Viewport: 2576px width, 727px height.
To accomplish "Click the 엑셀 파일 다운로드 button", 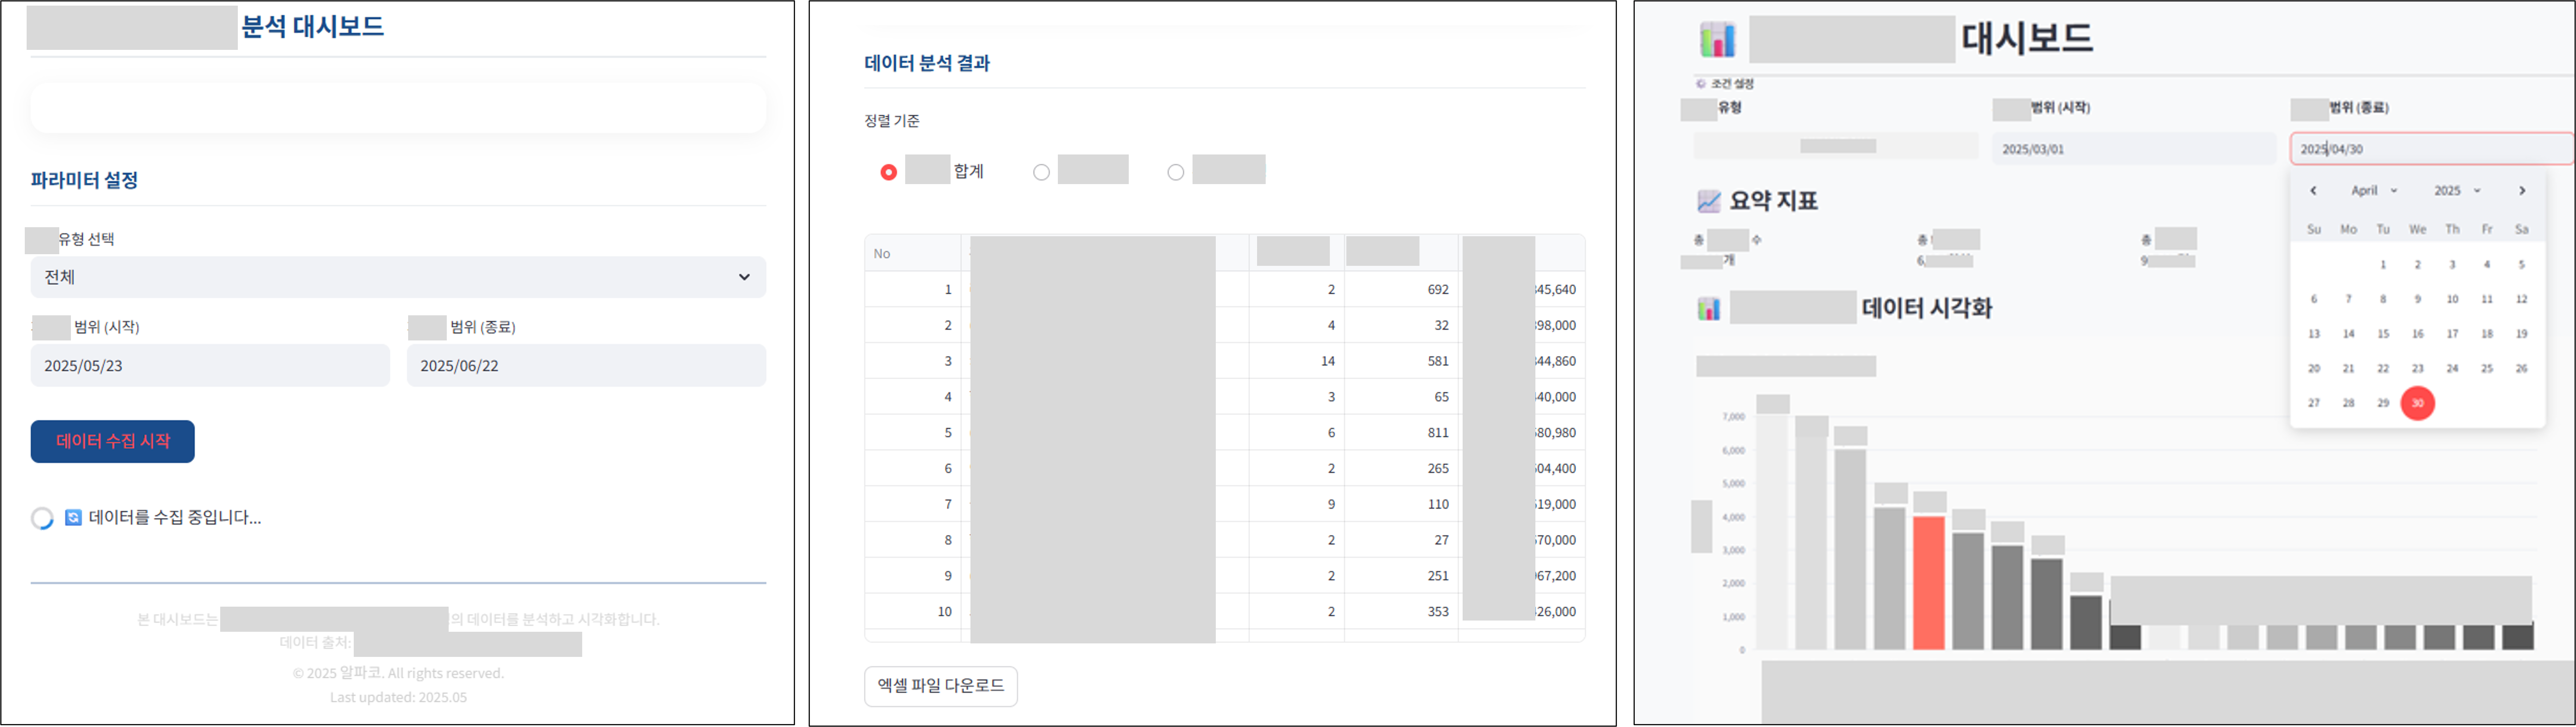I will [940, 686].
